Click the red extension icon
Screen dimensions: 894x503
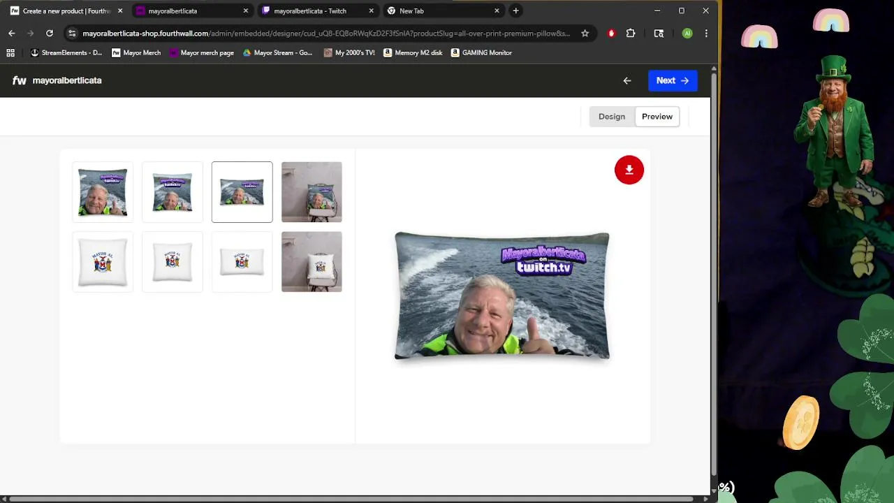coord(612,33)
